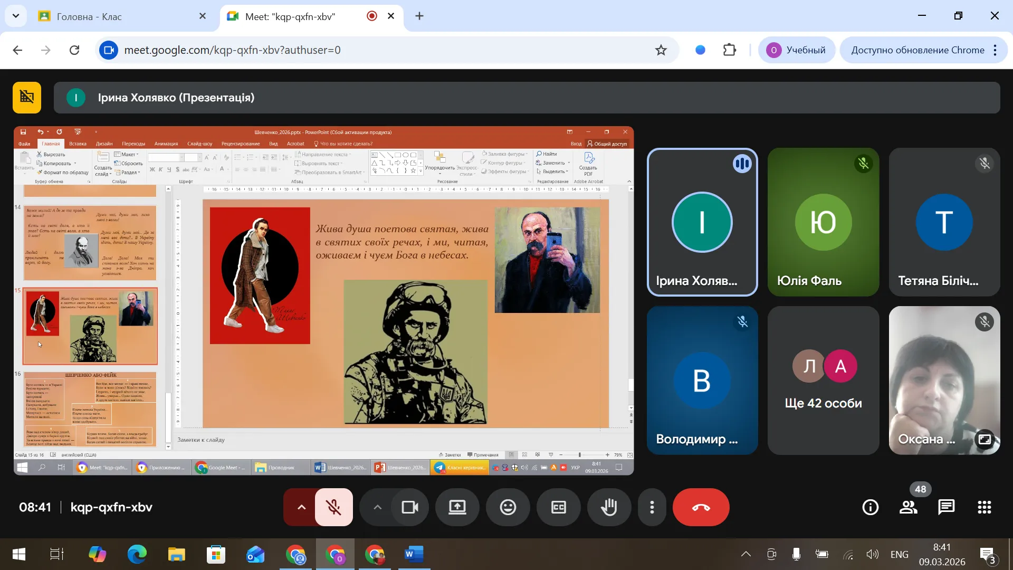This screenshot has width=1013, height=570.
Task: Click the present screen icon
Action: coord(457,507)
